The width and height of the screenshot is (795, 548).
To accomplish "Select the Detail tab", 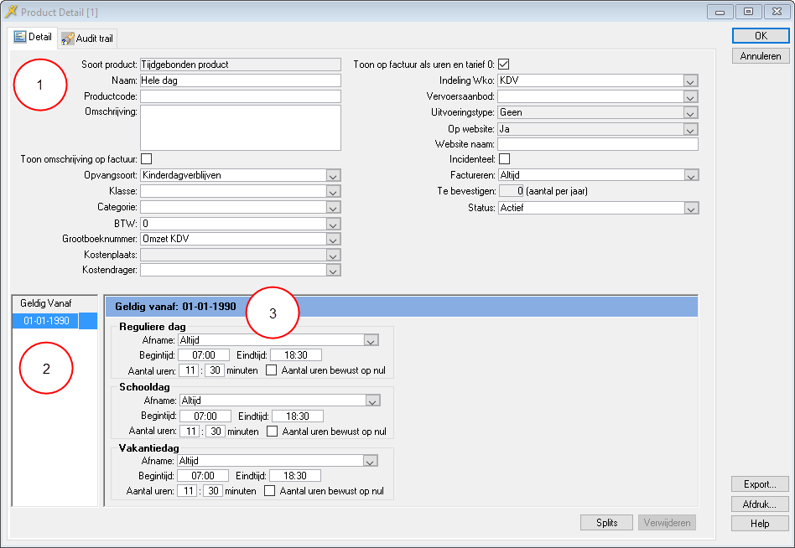I will click(33, 38).
